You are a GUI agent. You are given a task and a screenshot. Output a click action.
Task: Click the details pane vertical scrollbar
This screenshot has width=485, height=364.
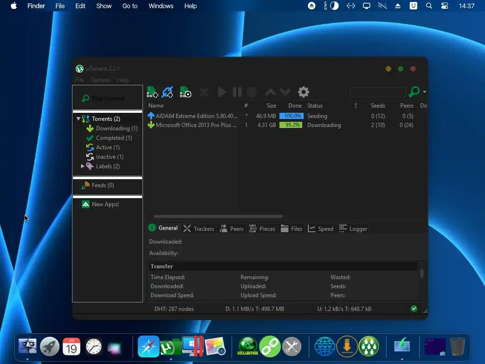coord(422,273)
